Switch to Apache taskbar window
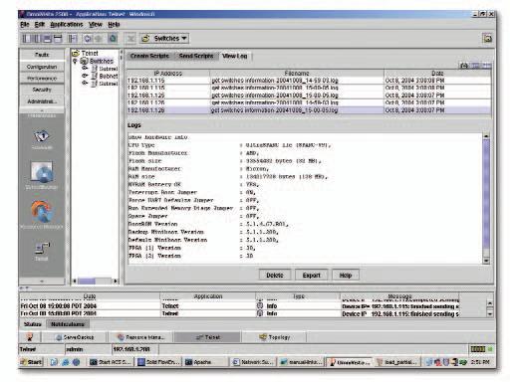The height and width of the screenshot is (382, 510). (205, 362)
